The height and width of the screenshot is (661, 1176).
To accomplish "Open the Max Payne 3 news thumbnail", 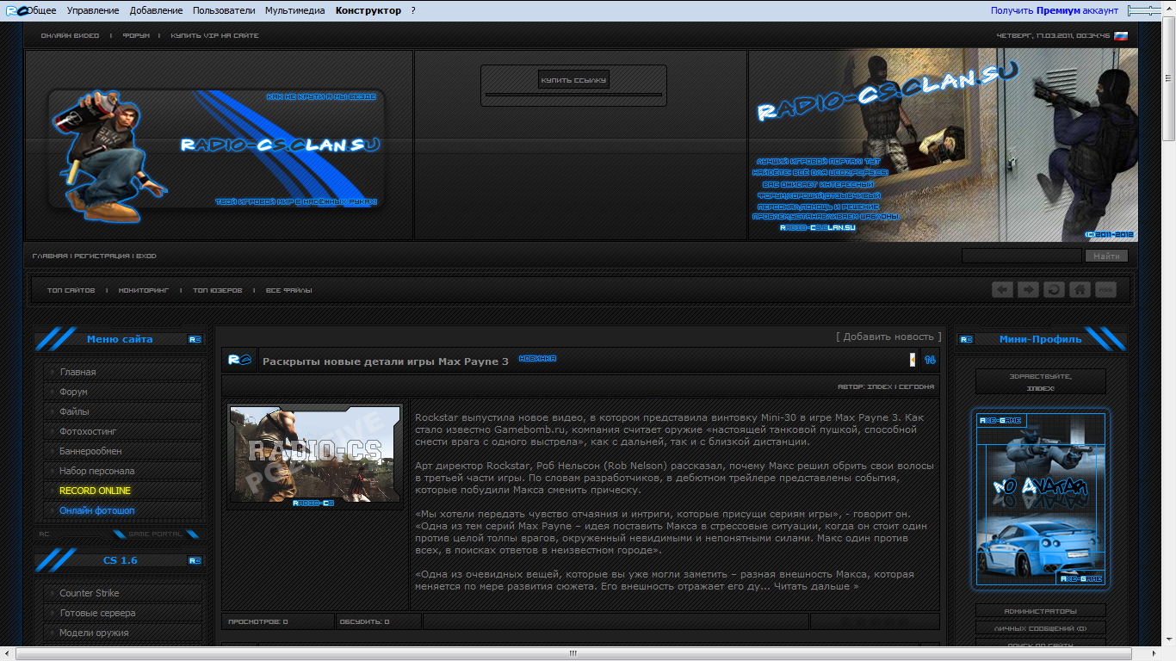I will click(x=315, y=454).
